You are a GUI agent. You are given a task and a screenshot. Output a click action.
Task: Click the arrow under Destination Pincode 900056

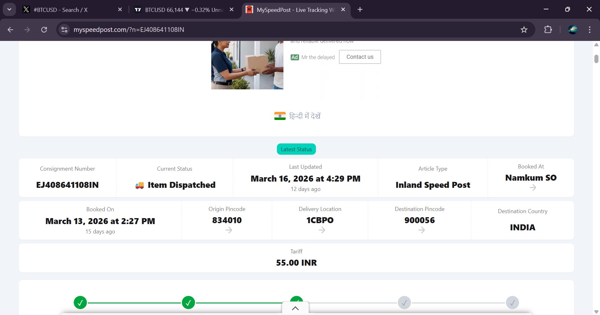[x=422, y=230]
